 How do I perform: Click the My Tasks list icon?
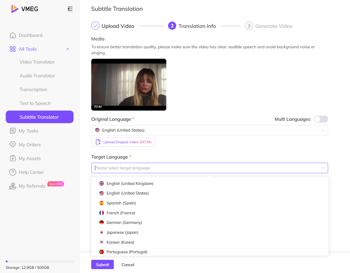coord(13,131)
